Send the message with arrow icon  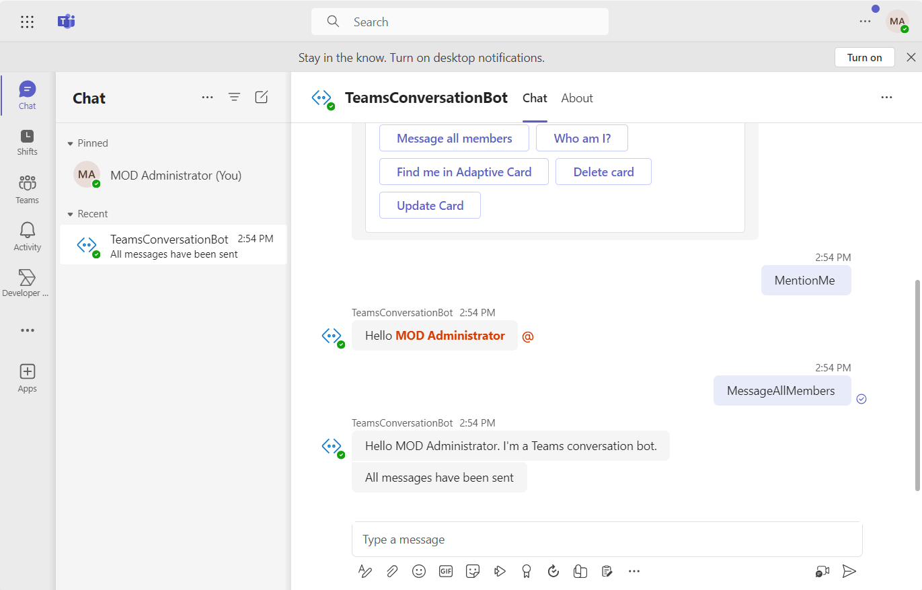point(849,571)
